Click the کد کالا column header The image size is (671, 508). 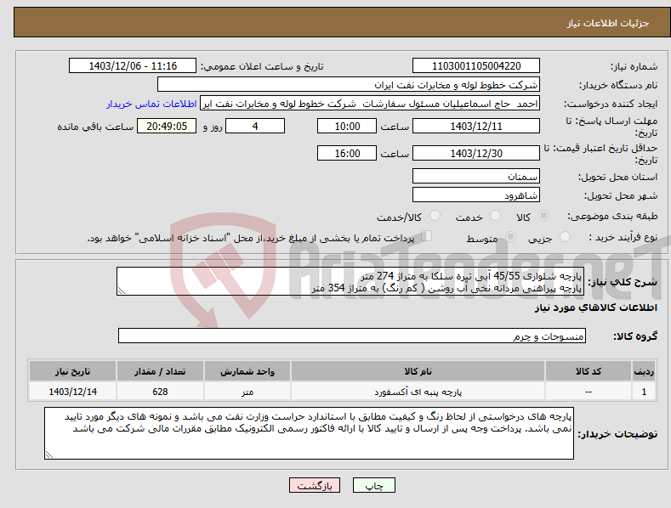pos(589,371)
